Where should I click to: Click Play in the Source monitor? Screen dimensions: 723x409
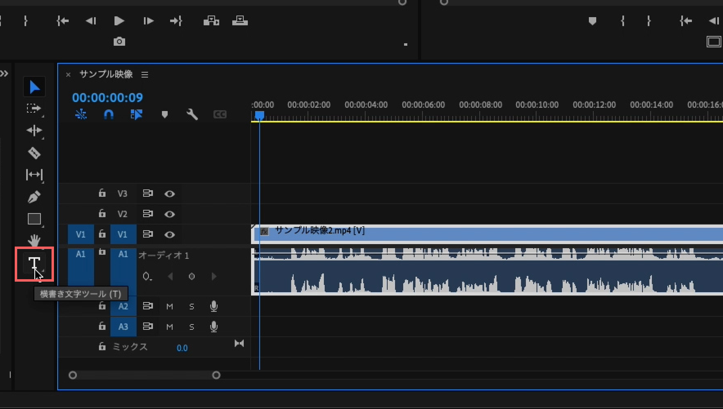coord(119,21)
